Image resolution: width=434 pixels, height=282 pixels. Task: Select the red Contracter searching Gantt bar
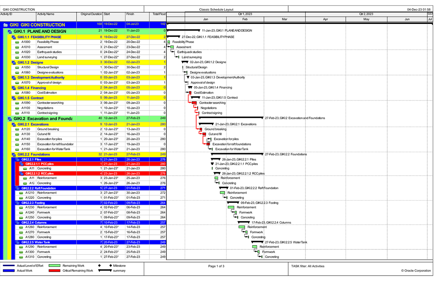[194, 103]
